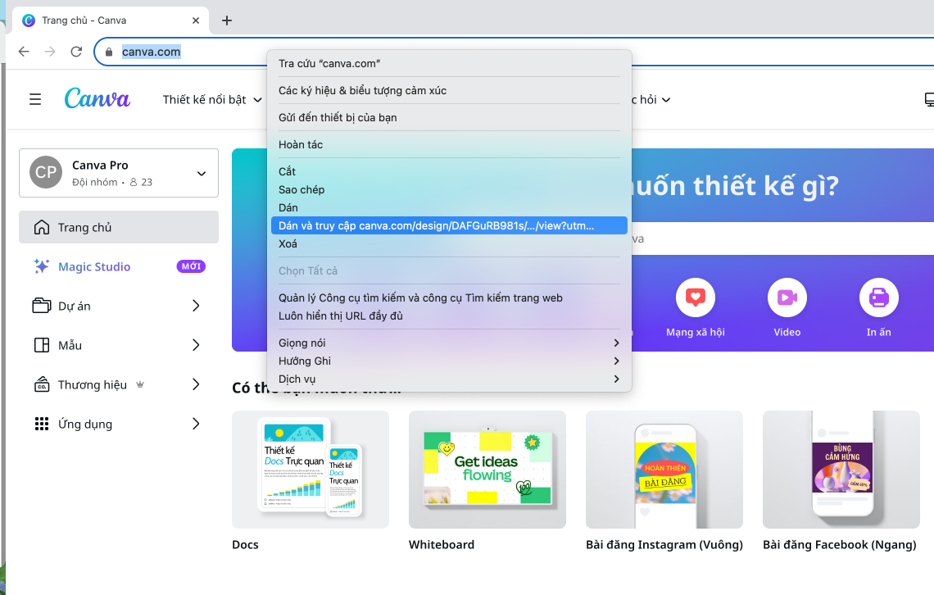Open the Hướng Ghi submenu
The height and width of the screenshot is (595, 934).
449,361
